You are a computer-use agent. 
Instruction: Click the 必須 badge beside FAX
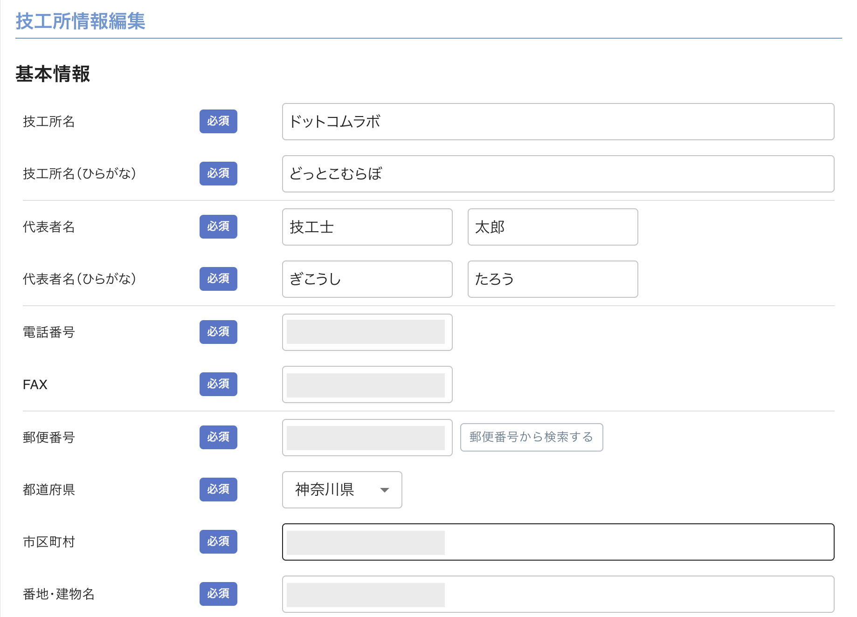pyautogui.click(x=218, y=384)
